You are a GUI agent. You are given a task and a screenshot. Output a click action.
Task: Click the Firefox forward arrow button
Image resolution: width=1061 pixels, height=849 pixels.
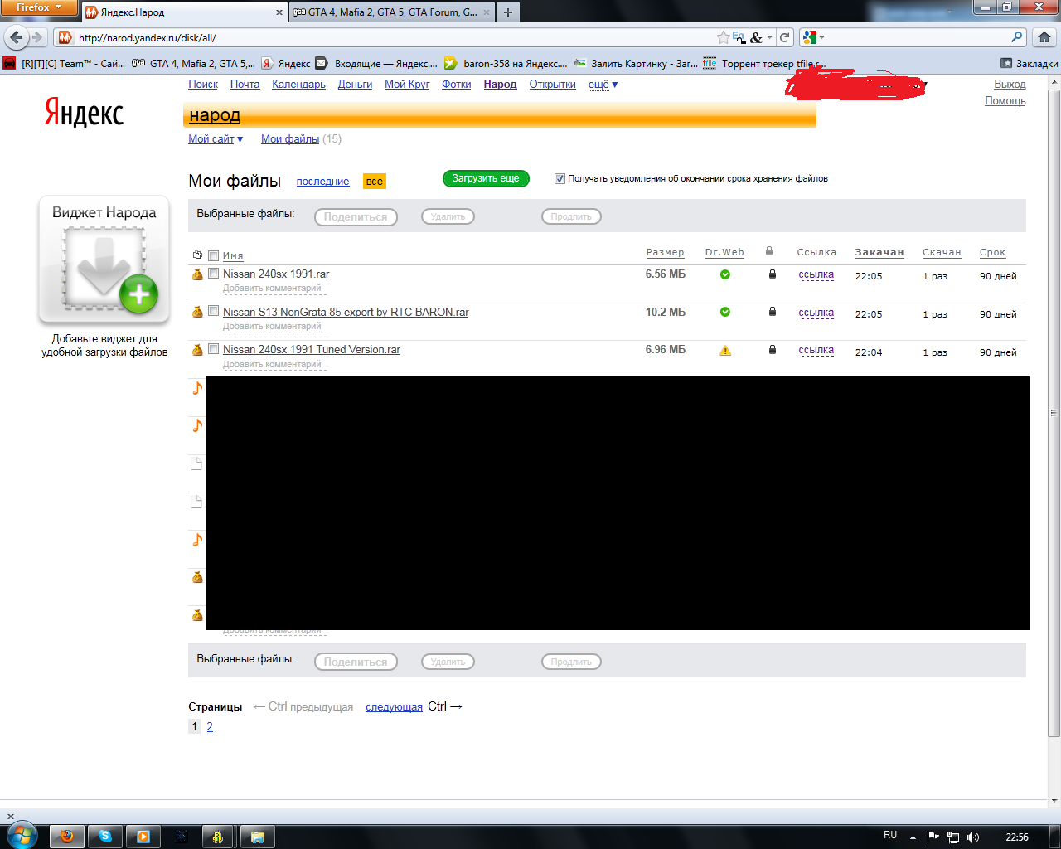[x=37, y=37]
